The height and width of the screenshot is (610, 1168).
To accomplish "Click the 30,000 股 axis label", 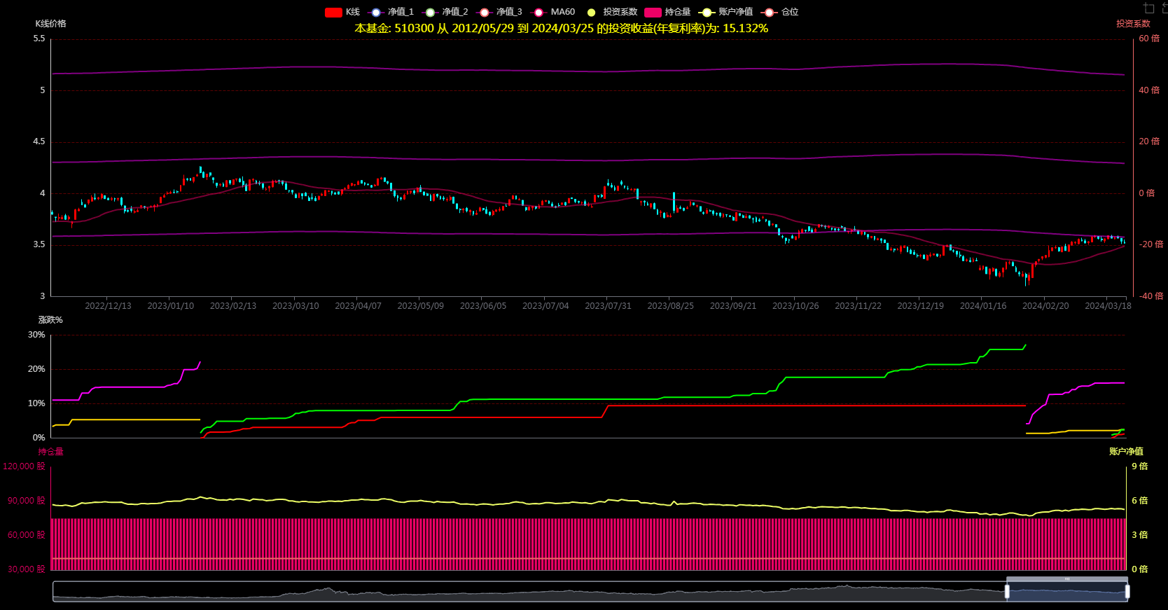I will coord(26,569).
